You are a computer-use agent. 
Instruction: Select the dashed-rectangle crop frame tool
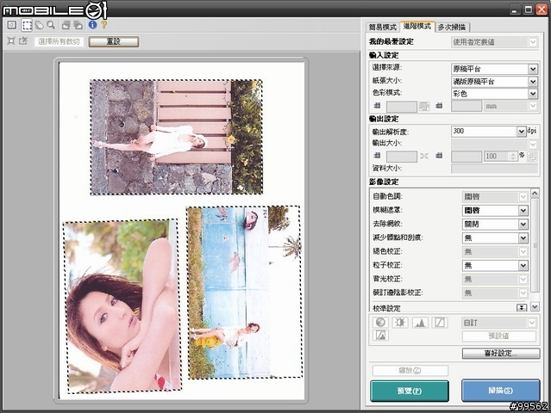[27, 25]
